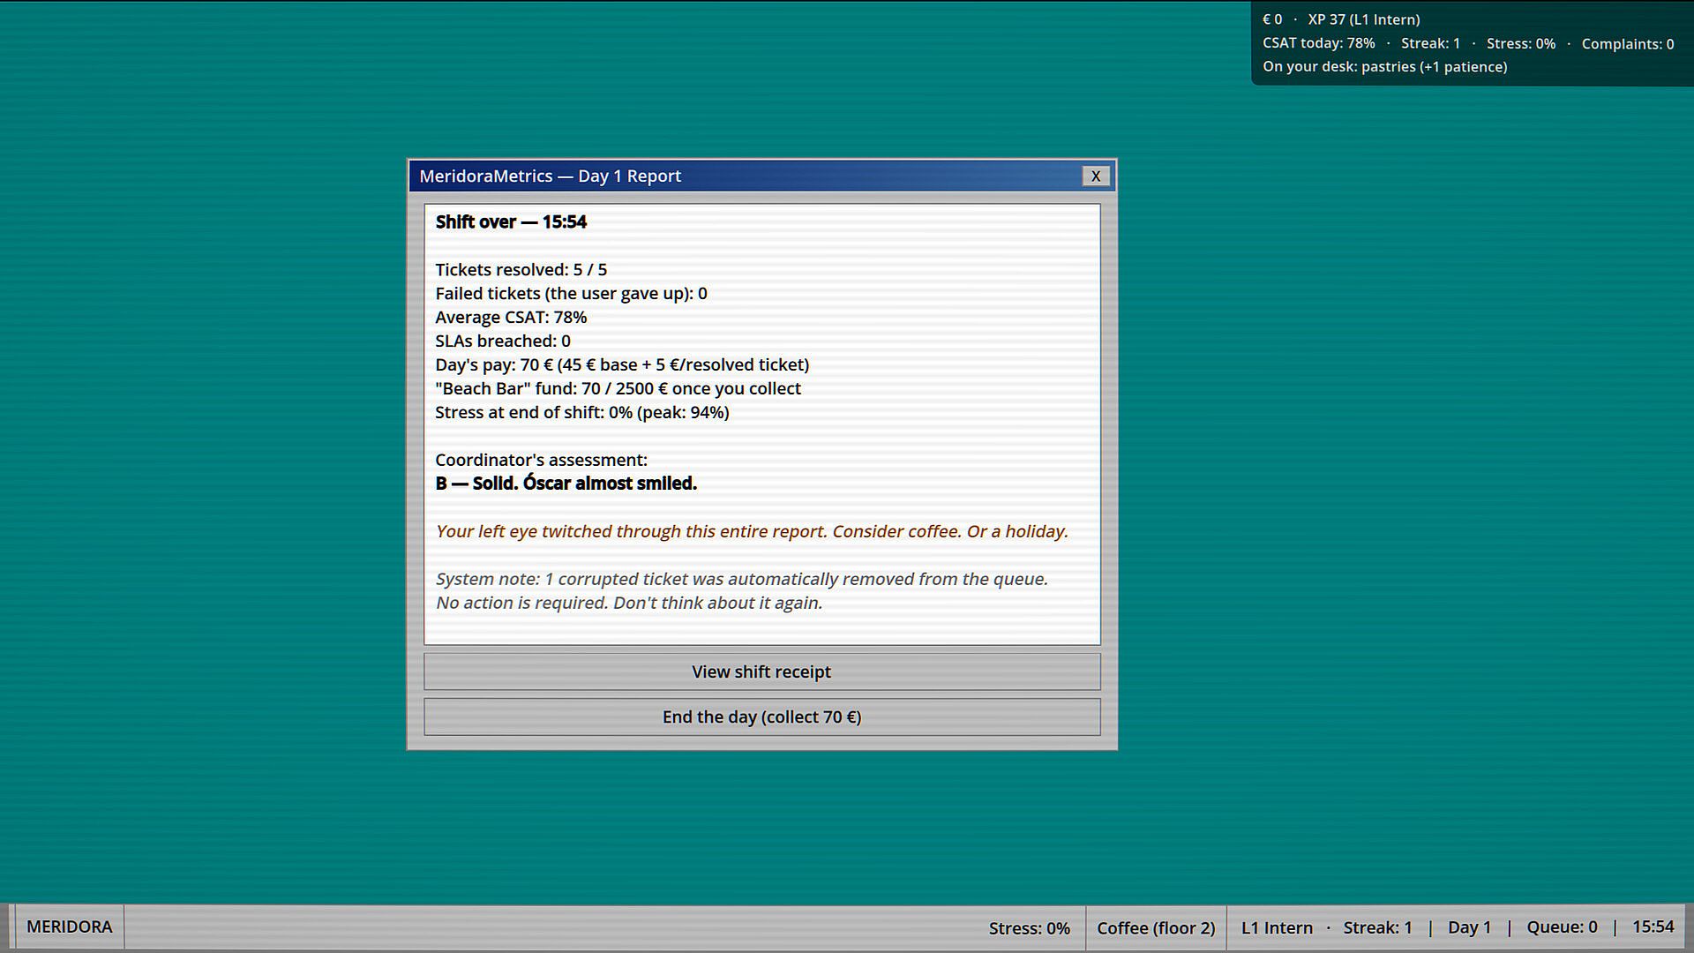The image size is (1694, 953).
Task: Click the Day's pay: 70 € line
Action: [x=622, y=364]
